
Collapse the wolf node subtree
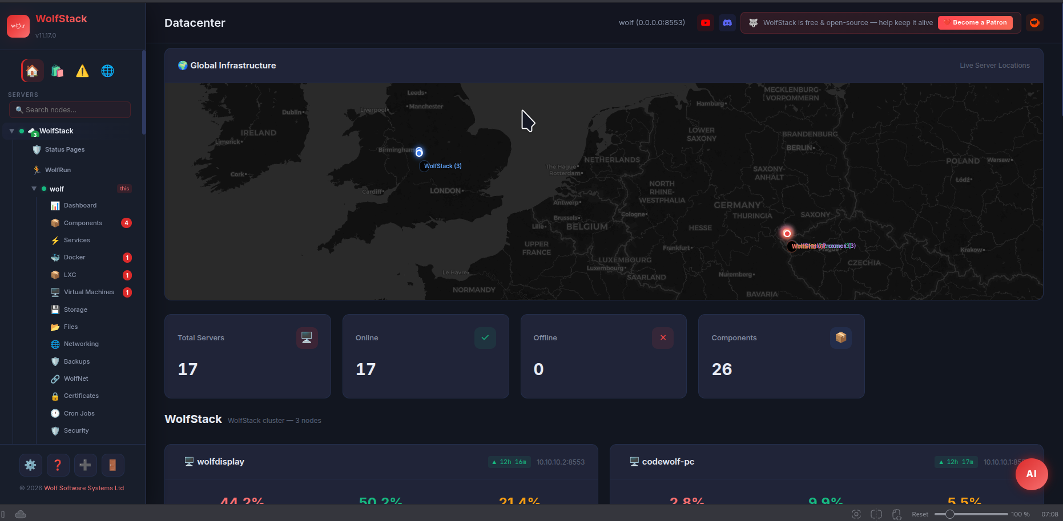pyautogui.click(x=34, y=189)
